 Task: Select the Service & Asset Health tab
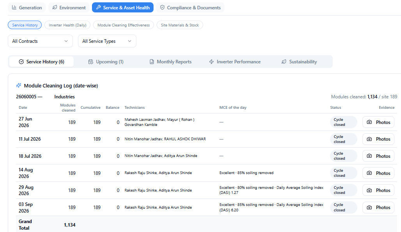tap(123, 7)
